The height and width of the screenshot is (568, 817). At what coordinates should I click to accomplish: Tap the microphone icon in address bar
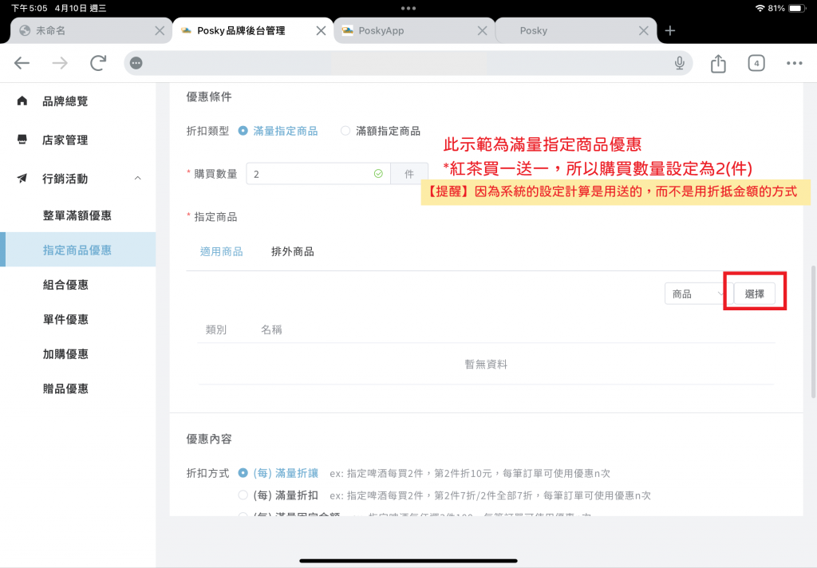click(x=680, y=63)
